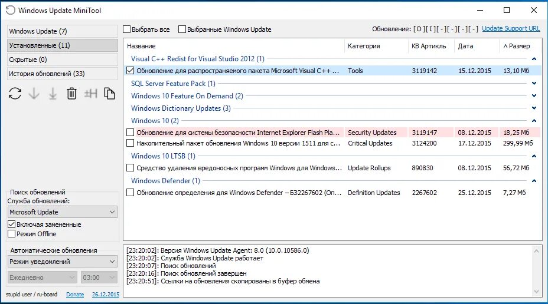The width and height of the screenshot is (548, 304).
Task: Sort by the Категория column header
Action: [376, 46]
